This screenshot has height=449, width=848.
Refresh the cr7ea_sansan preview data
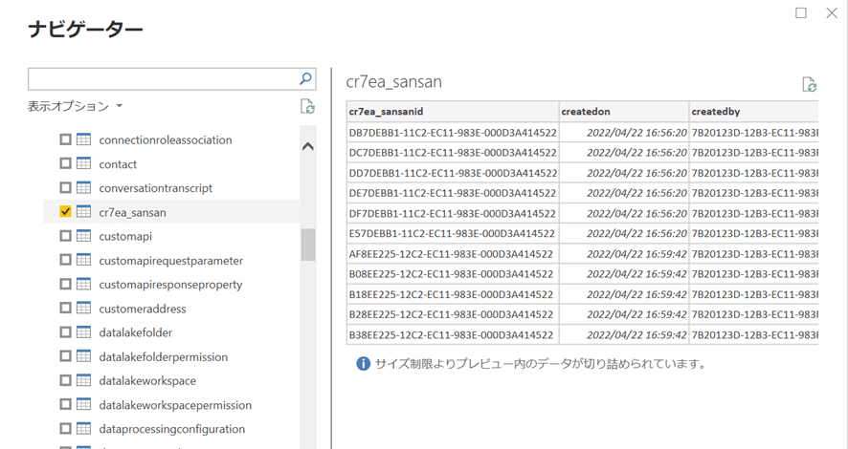[810, 84]
